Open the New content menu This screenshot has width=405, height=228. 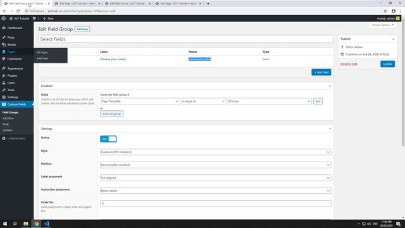48,18
